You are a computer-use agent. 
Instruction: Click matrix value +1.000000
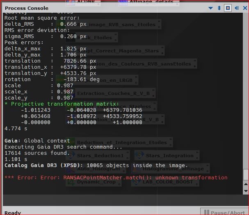[127, 122]
